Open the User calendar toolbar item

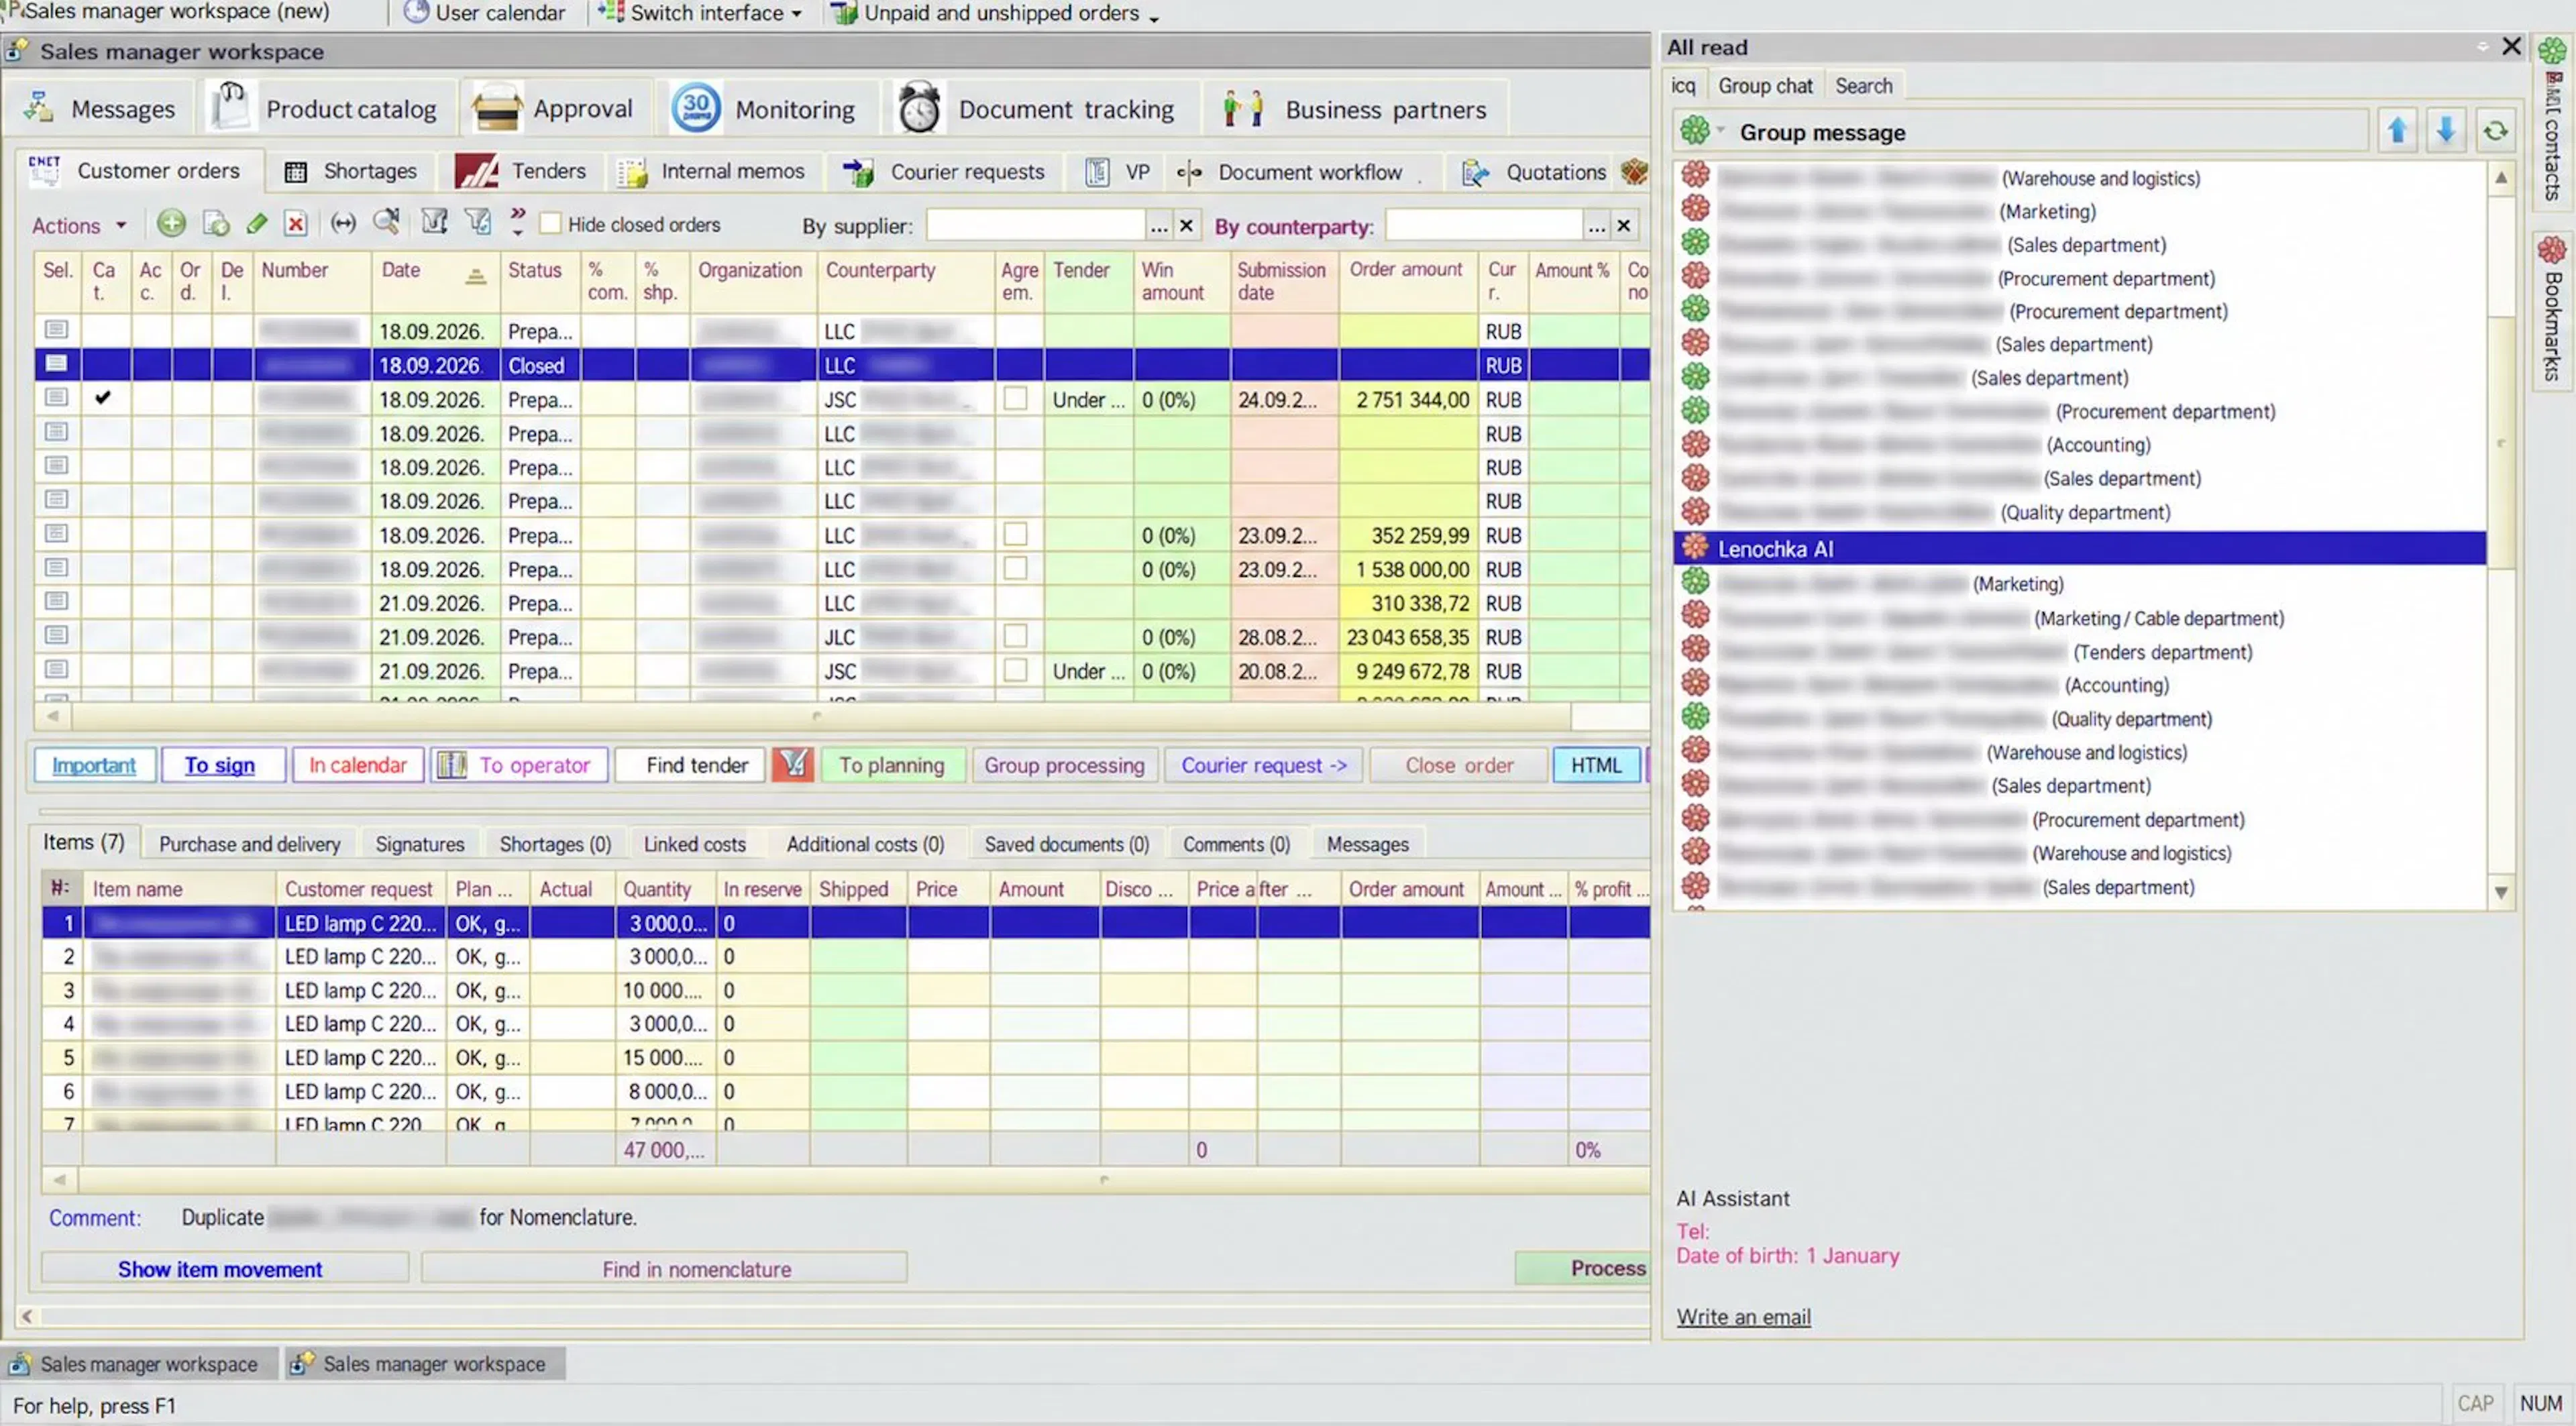485,13
